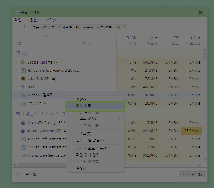The width and height of the screenshot is (214, 188).
Task: Click the KakaoTalk speech bubble icon
Action: click(23, 79)
